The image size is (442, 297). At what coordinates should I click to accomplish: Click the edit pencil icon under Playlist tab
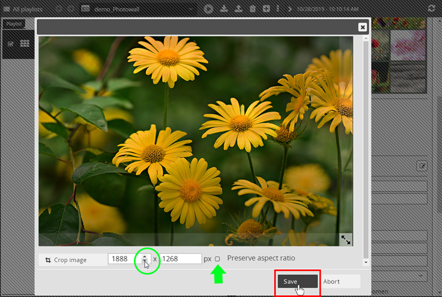coord(11,44)
